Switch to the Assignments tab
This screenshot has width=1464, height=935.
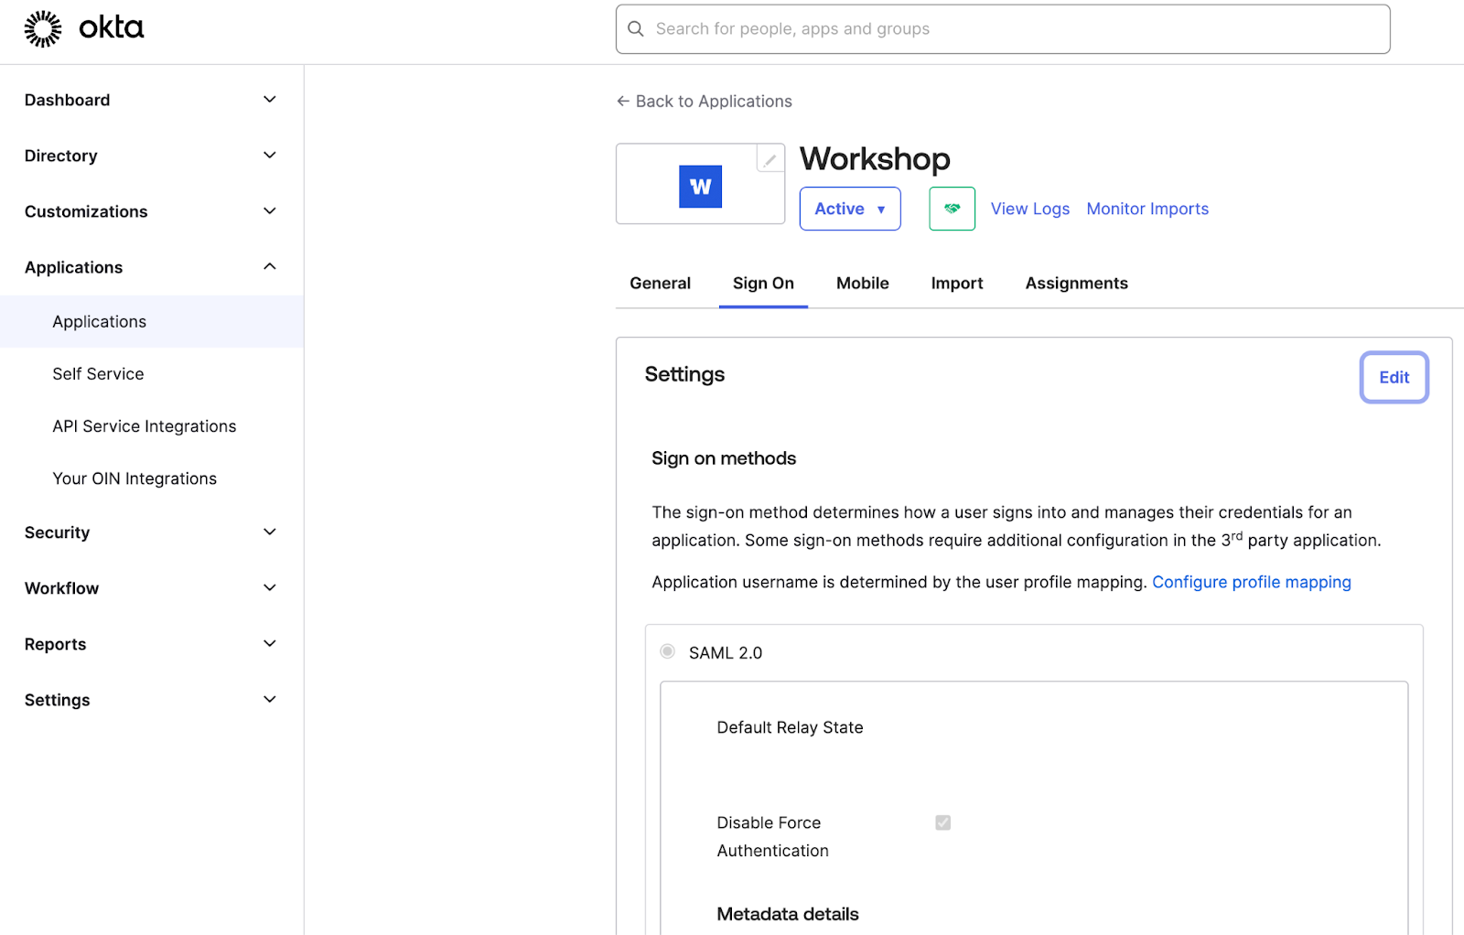coord(1077,284)
